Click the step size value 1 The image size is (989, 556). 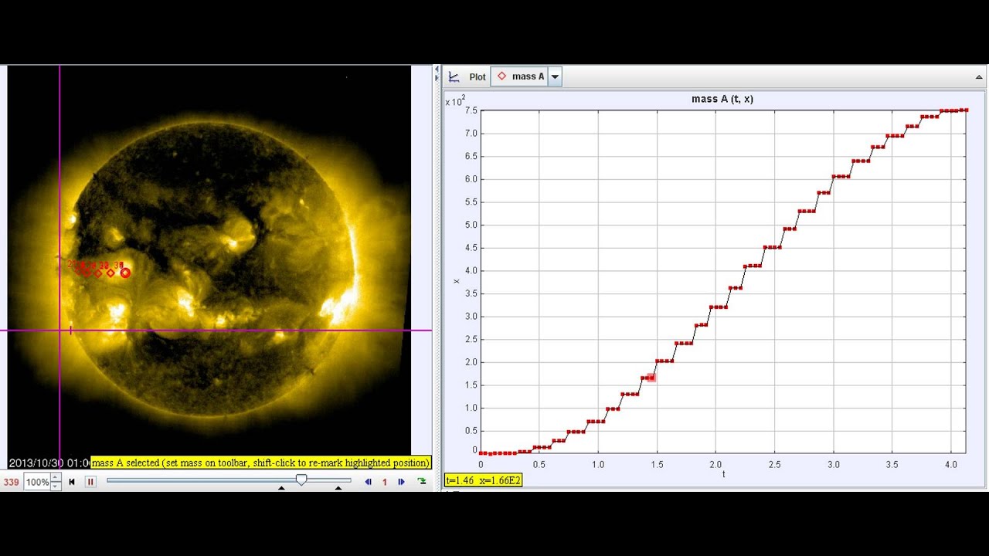click(385, 483)
